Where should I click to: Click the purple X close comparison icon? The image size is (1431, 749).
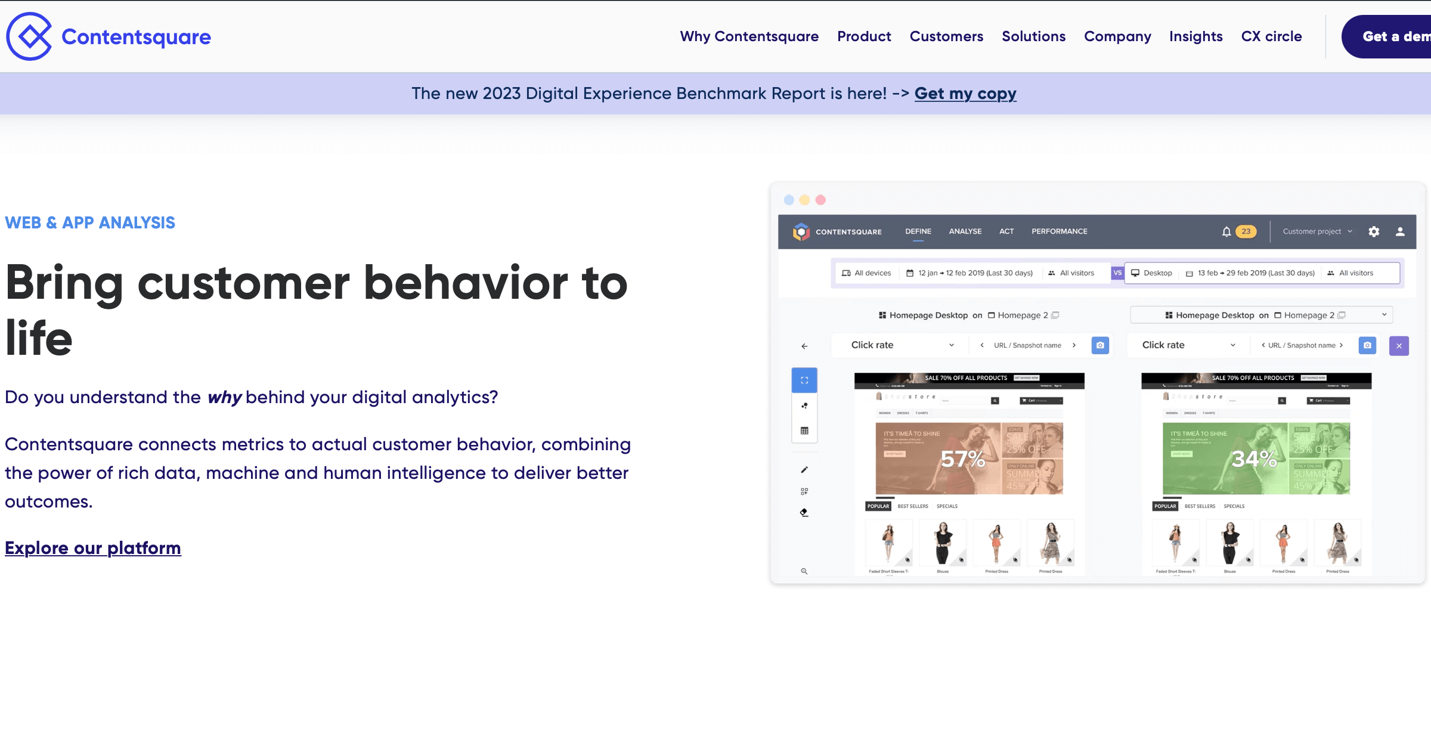pos(1399,346)
